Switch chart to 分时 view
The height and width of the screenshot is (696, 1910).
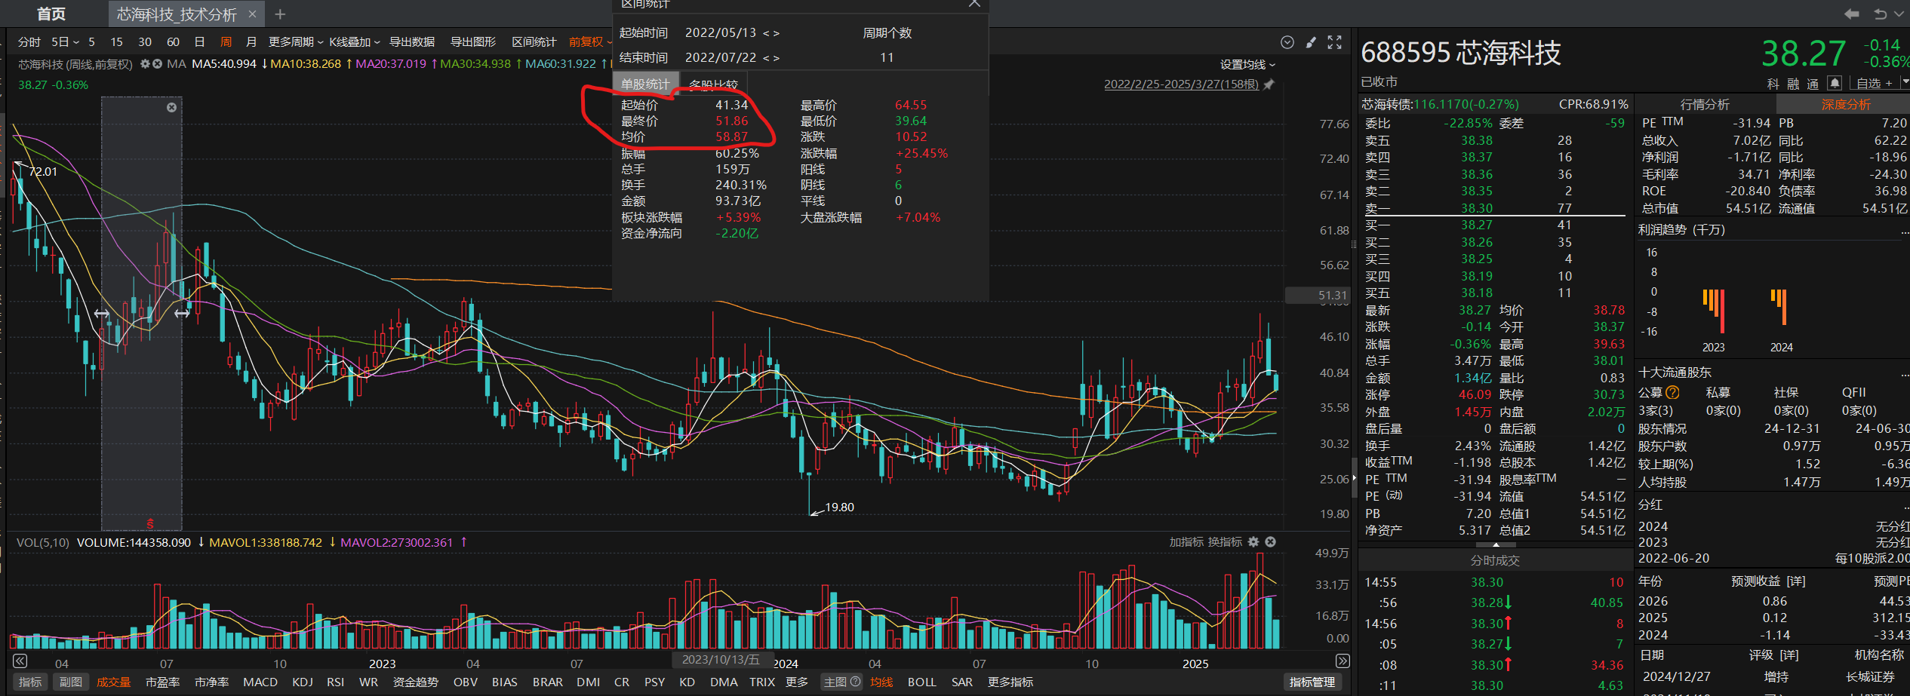coord(29,42)
